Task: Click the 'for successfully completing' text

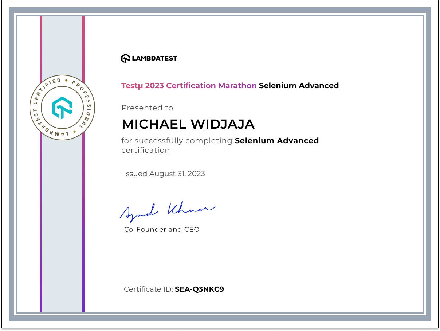Action: 177,141
